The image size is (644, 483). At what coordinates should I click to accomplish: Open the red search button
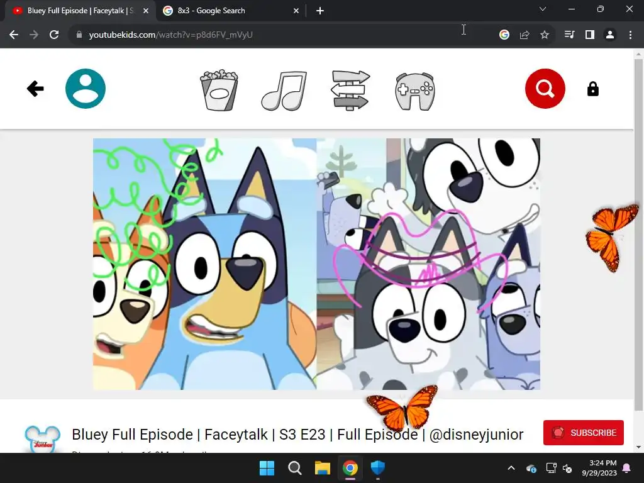click(545, 89)
